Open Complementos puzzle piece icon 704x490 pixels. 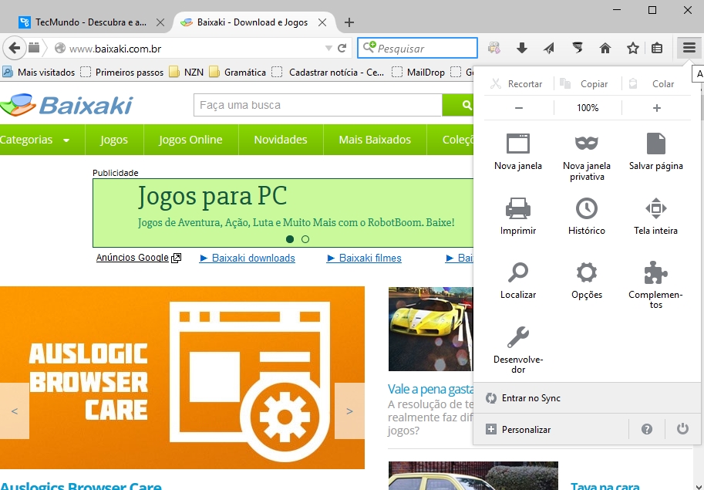pyautogui.click(x=656, y=286)
